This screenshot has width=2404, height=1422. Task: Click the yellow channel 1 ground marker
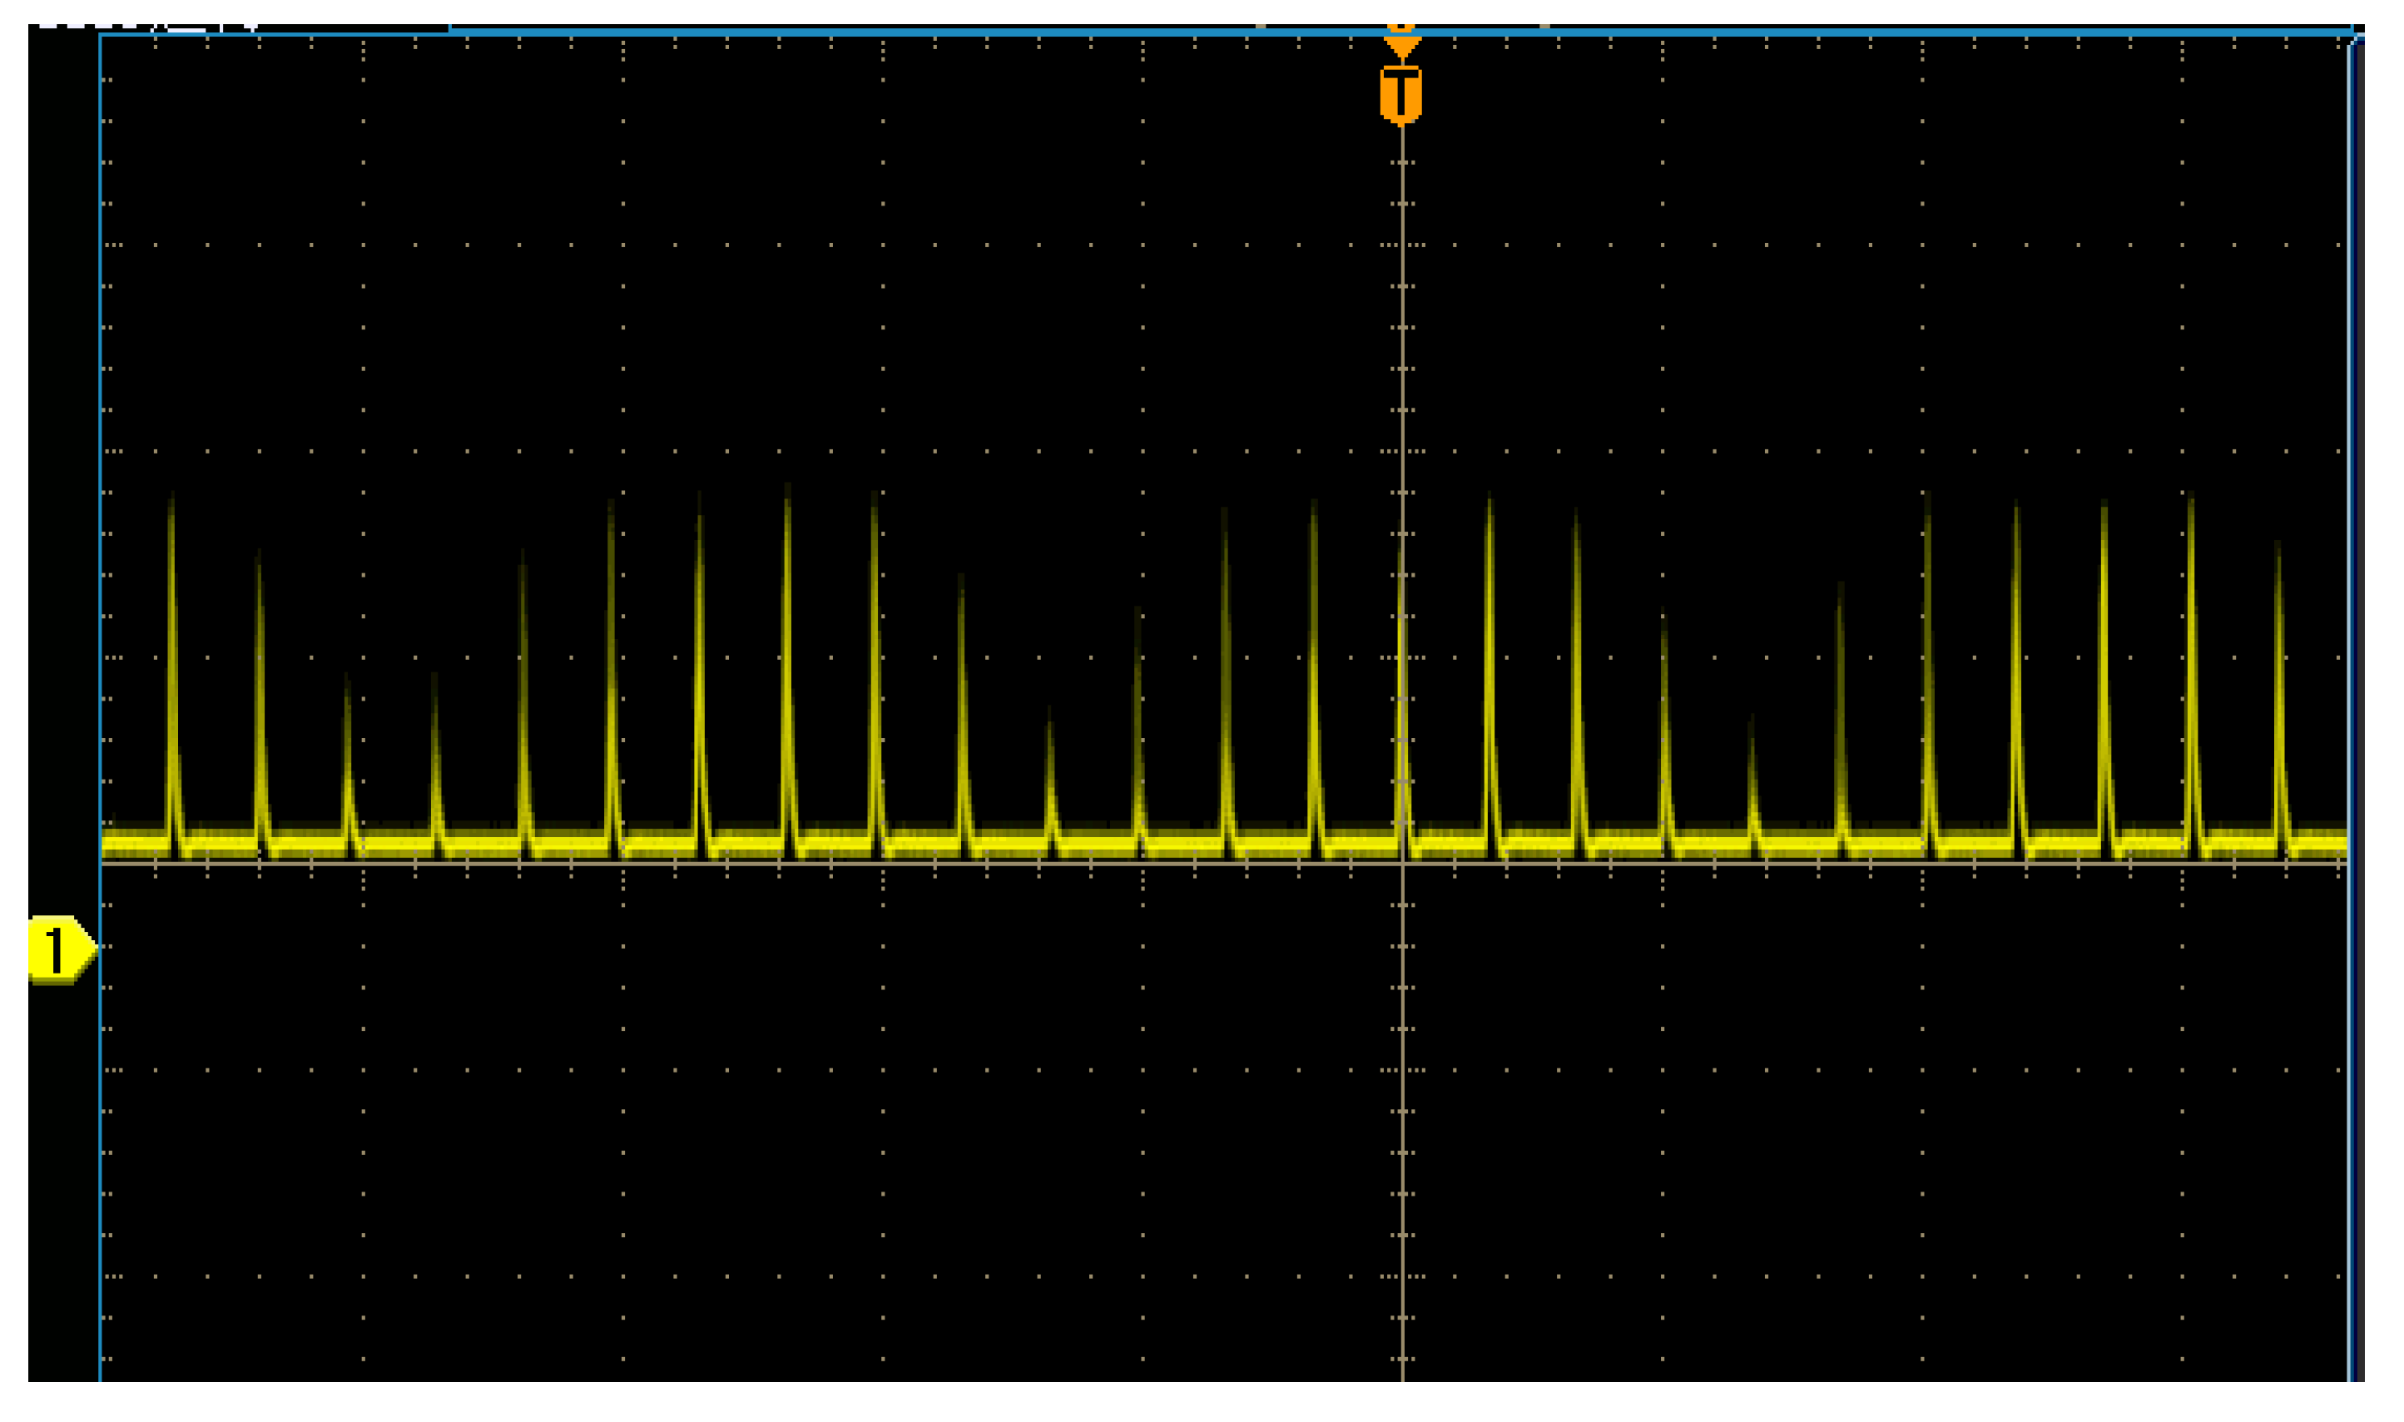[59, 949]
